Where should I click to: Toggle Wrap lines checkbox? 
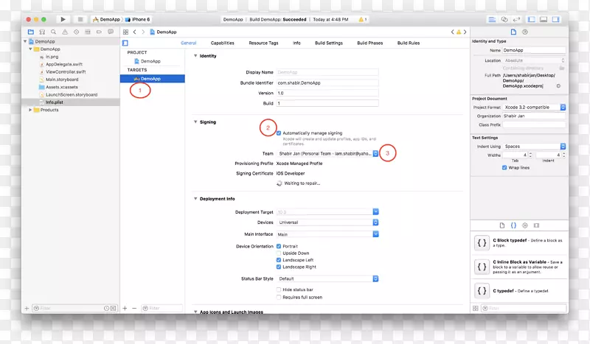504,168
